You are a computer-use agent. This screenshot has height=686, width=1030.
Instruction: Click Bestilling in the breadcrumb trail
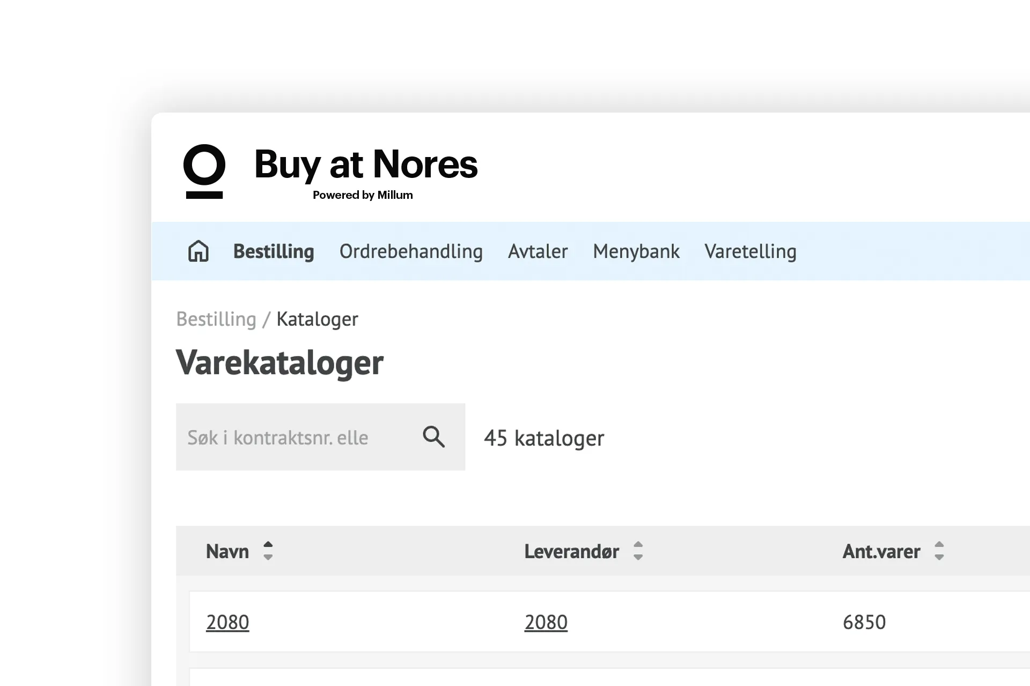coord(216,318)
